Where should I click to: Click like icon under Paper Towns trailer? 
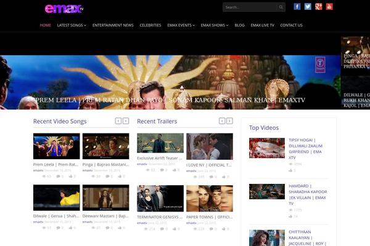coord(224,229)
